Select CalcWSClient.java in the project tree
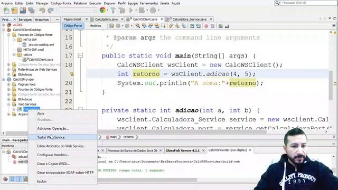 (x=41, y=60)
